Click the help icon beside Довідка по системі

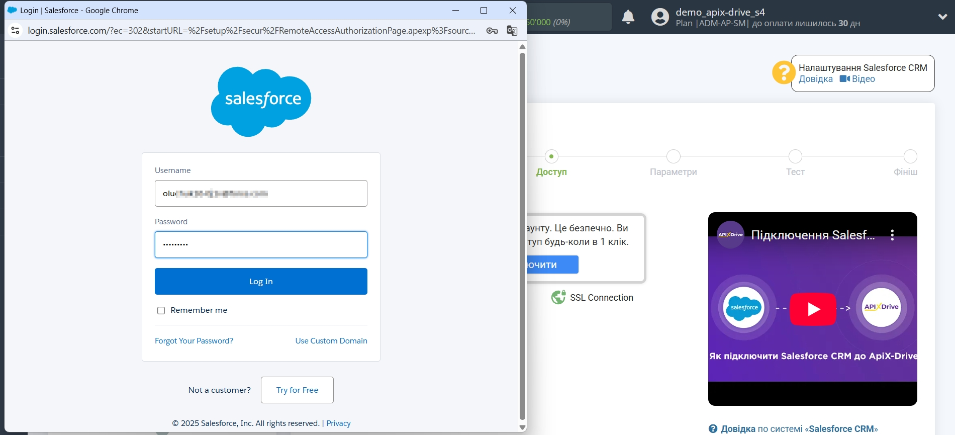coord(713,429)
